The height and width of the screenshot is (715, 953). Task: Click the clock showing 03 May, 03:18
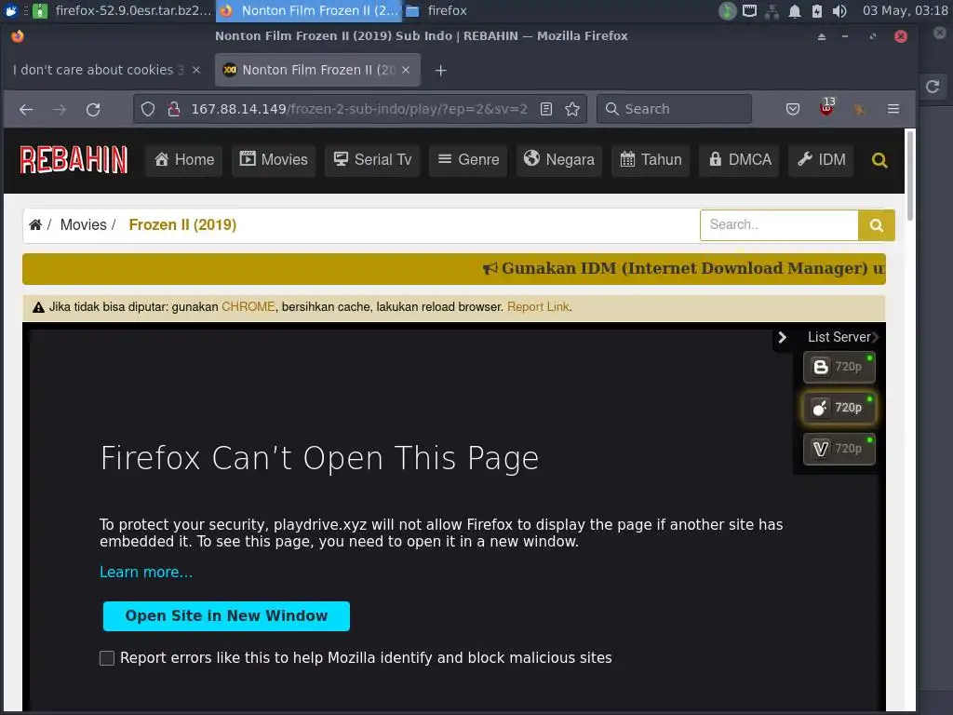(905, 10)
